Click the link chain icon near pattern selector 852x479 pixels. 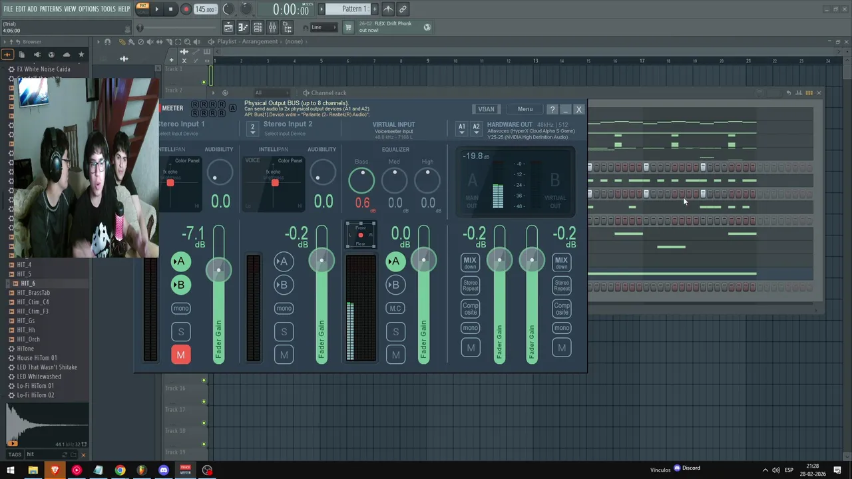pyautogui.click(x=403, y=9)
